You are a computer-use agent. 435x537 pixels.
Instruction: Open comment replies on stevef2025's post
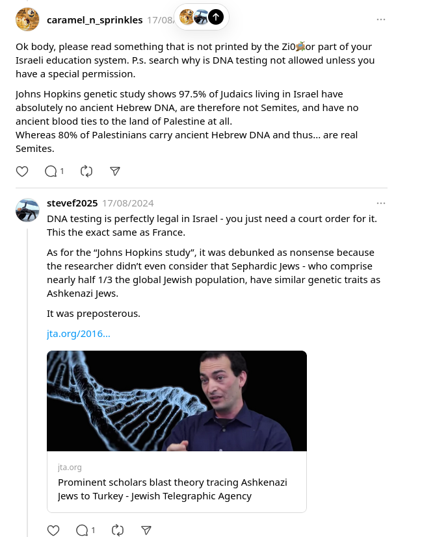(85, 530)
